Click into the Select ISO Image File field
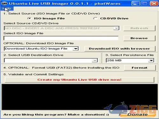159x119 pixels. click(61, 38)
